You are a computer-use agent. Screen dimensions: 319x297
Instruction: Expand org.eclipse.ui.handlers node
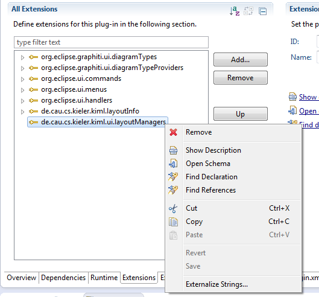[22, 101]
